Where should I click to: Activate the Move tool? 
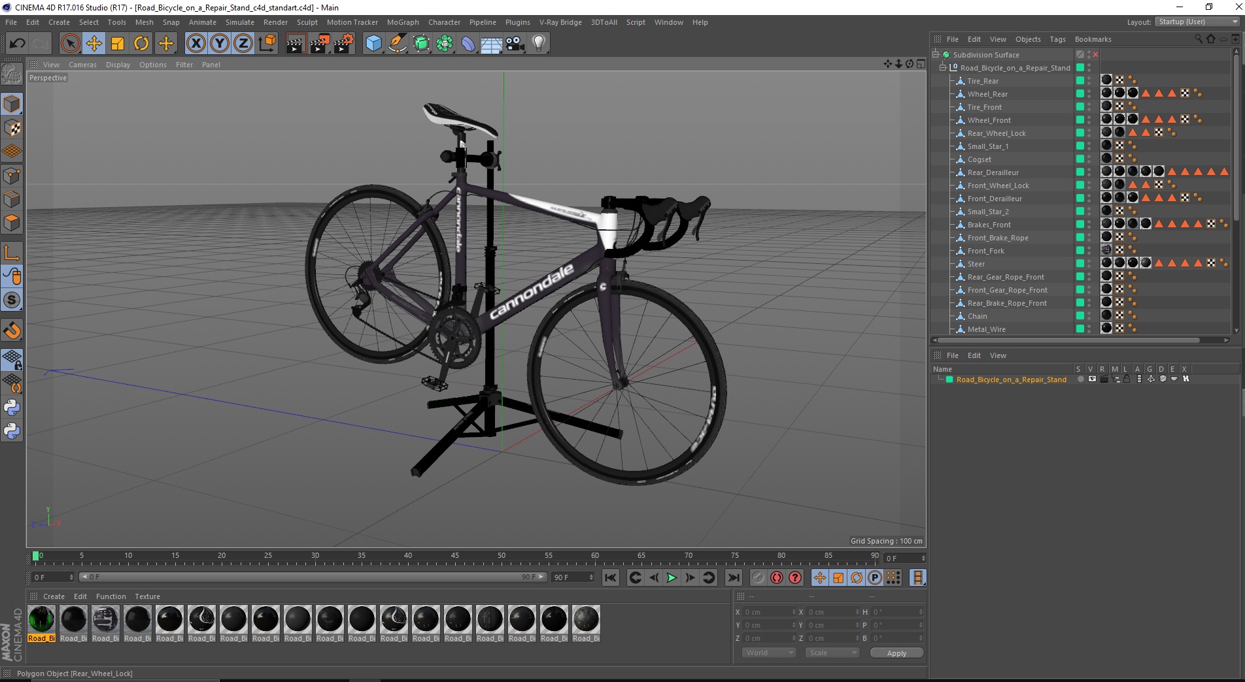[x=94, y=44]
